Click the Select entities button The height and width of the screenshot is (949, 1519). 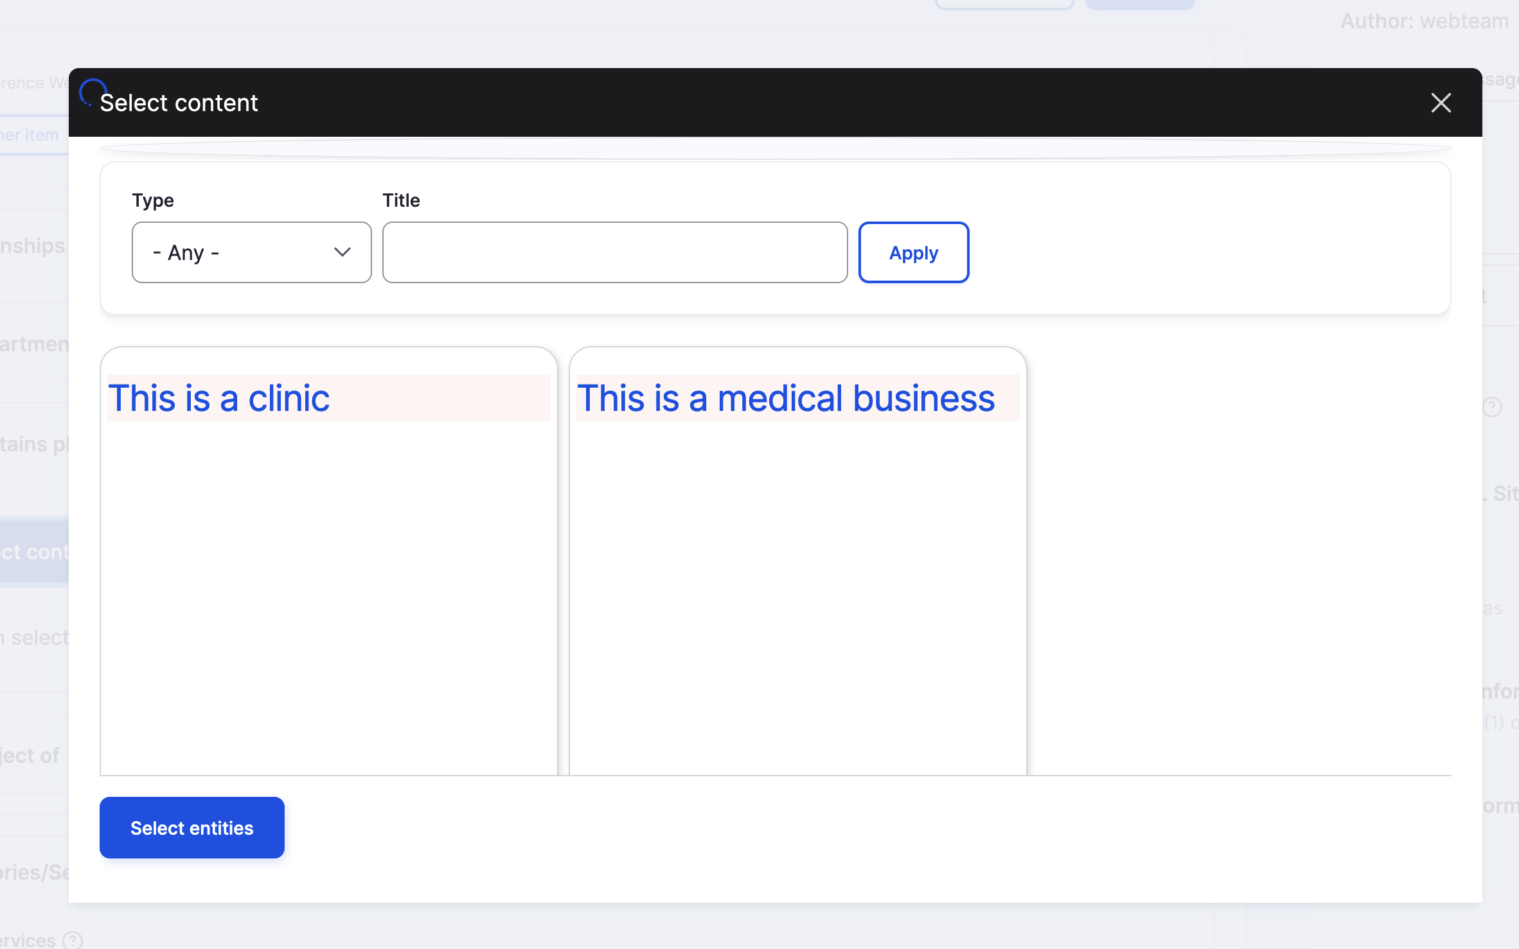click(x=191, y=828)
